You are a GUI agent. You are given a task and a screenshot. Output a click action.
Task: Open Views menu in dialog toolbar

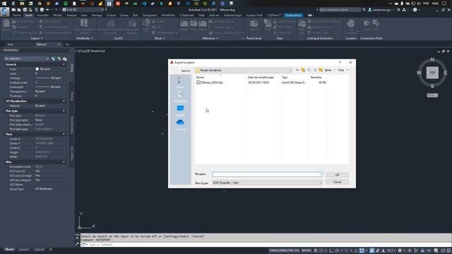tap(330, 70)
